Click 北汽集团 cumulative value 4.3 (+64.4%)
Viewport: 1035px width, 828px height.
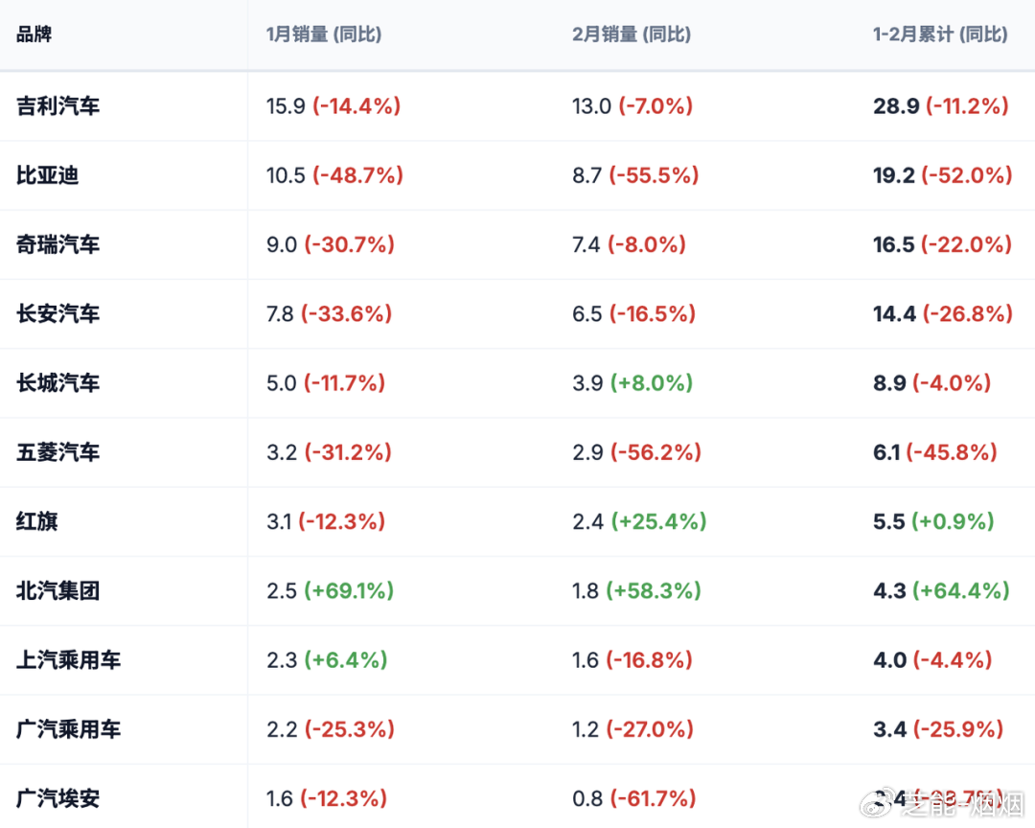point(941,590)
